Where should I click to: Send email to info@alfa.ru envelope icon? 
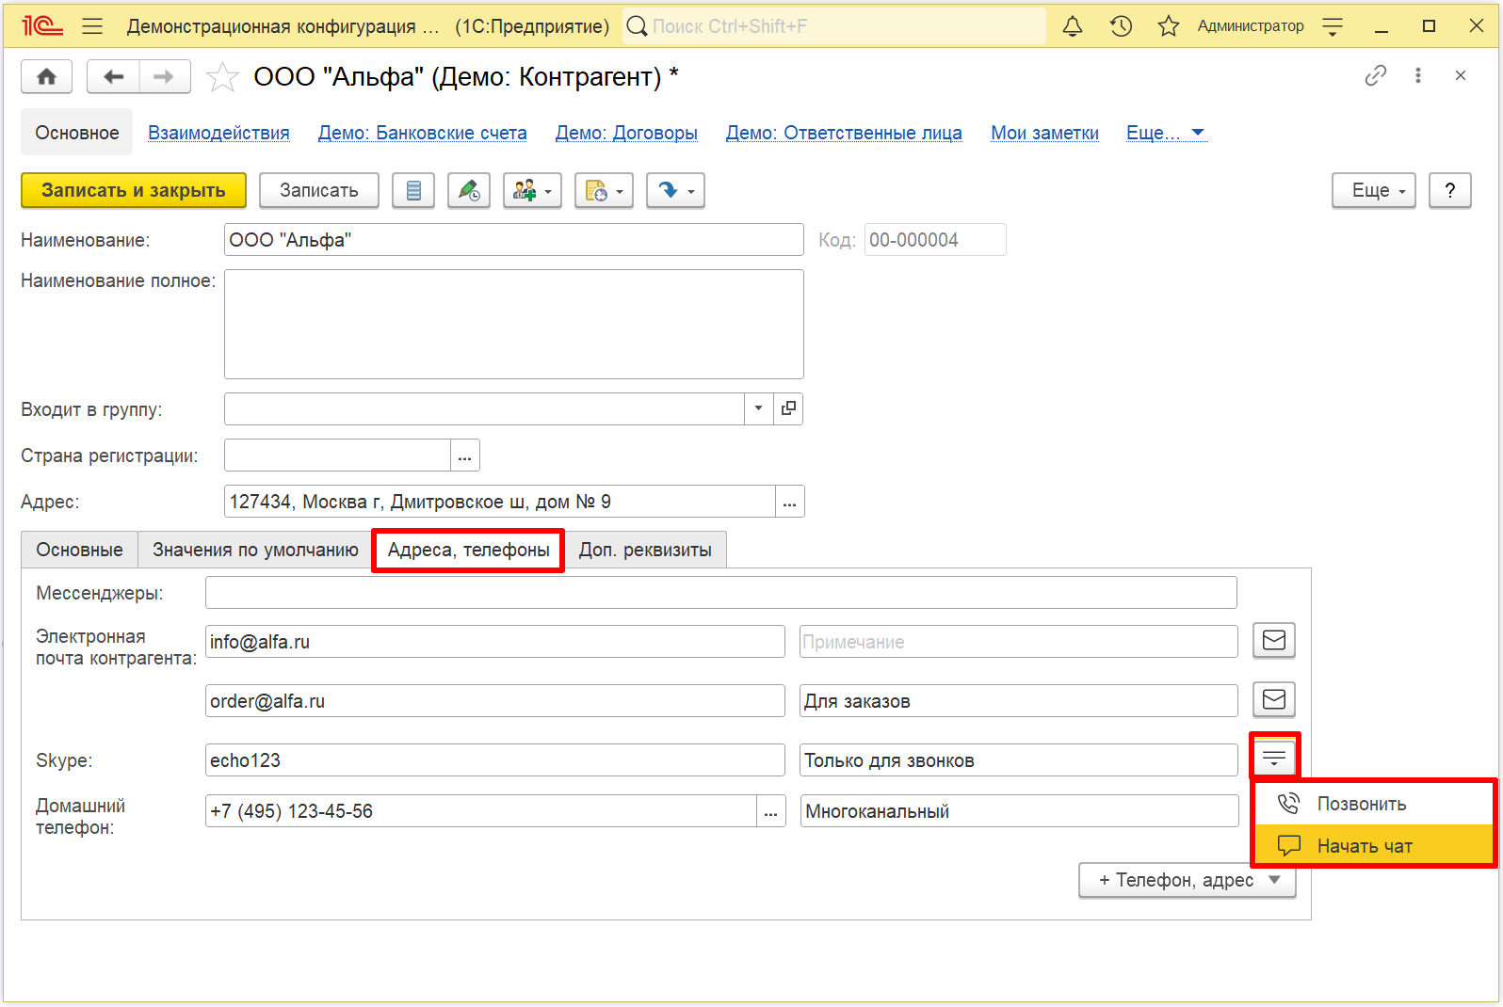pos(1274,640)
